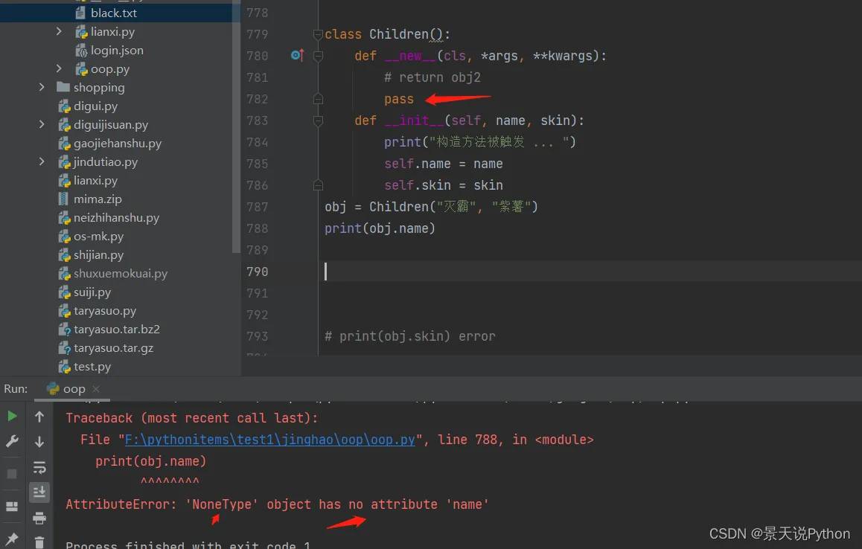Select test.py in the project tree
The height and width of the screenshot is (549, 862).
(x=92, y=367)
